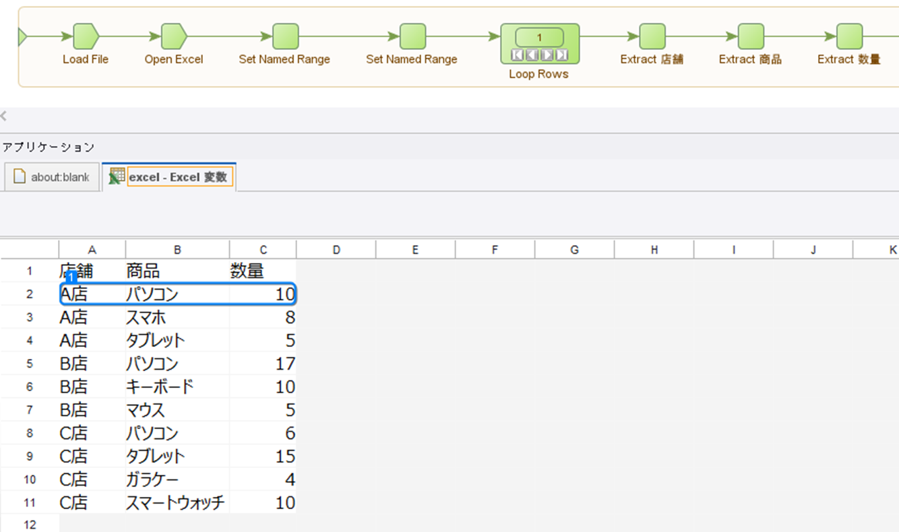Image resolution: width=899 pixels, height=532 pixels.
Task: Click the quantity 10 cell in row 11
Action: pos(263,502)
